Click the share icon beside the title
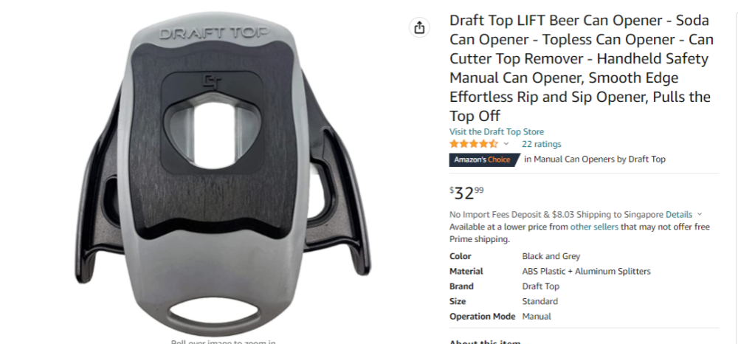 (x=419, y=28)
